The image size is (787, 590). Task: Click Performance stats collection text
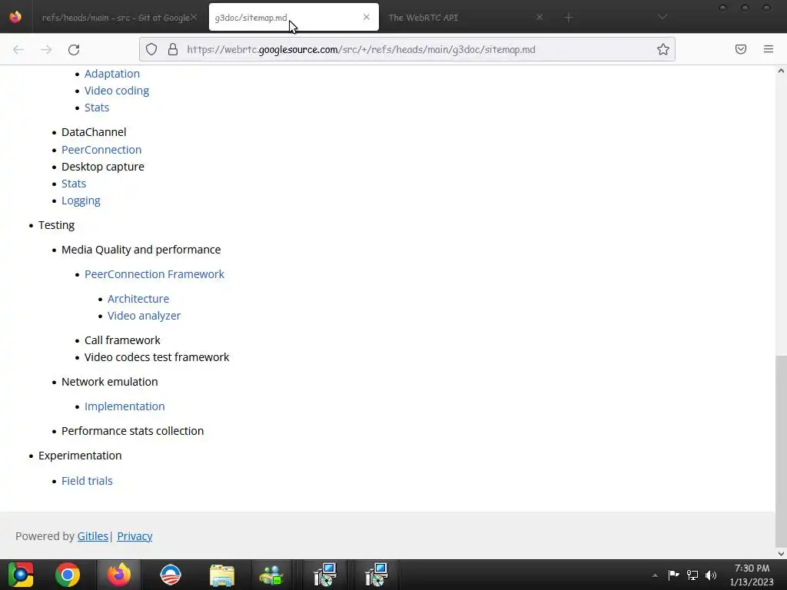pos(132,431)
